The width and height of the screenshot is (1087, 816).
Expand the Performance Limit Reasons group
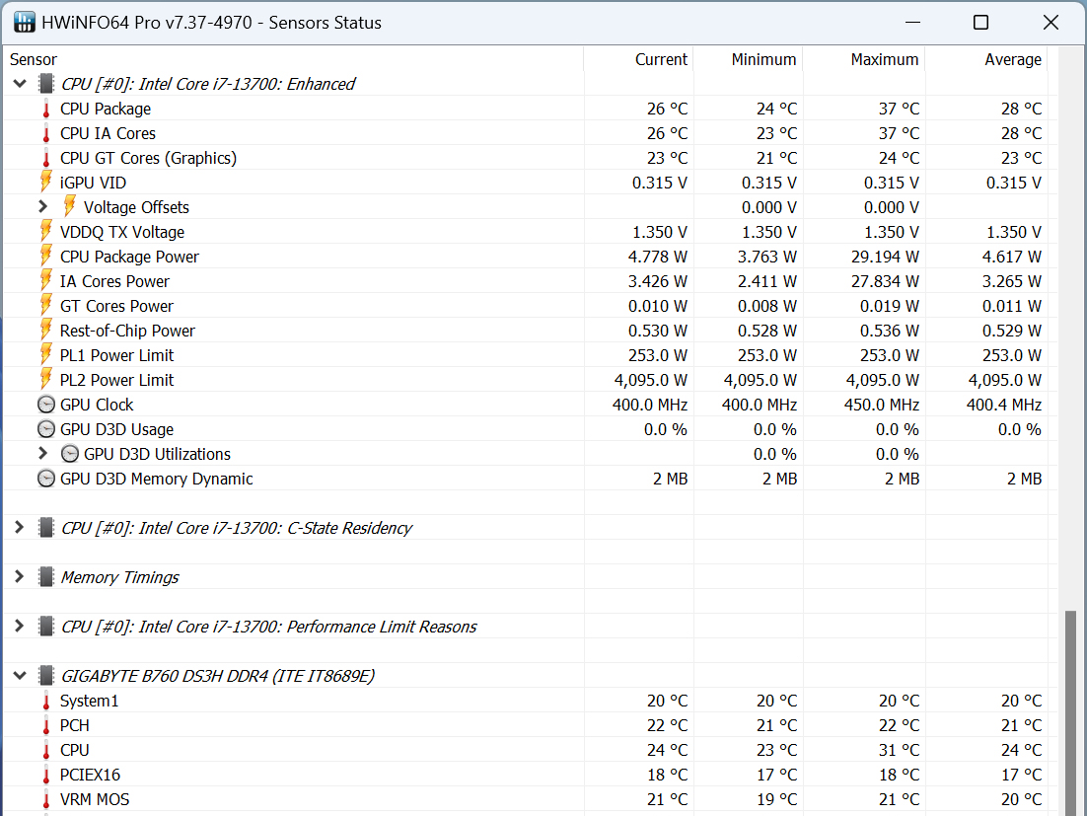[20, 626]
